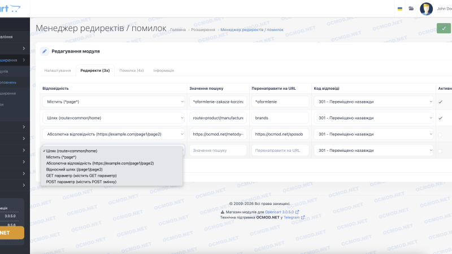
Task: Click redirect URL field with https://ocmod.net/sposob
Action: 280,134
